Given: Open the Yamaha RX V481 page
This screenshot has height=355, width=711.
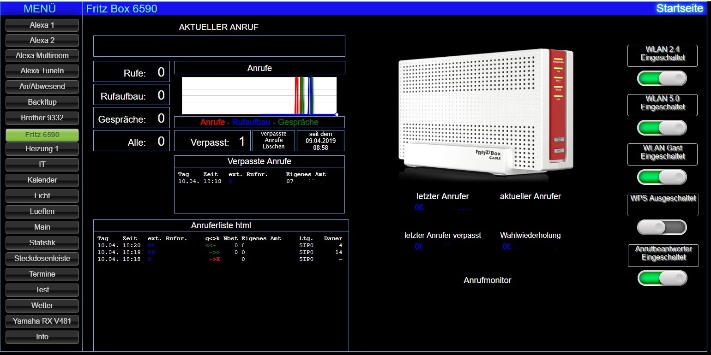Looking at the screenshot, I should pyautogui.click(x=42, y=321).
